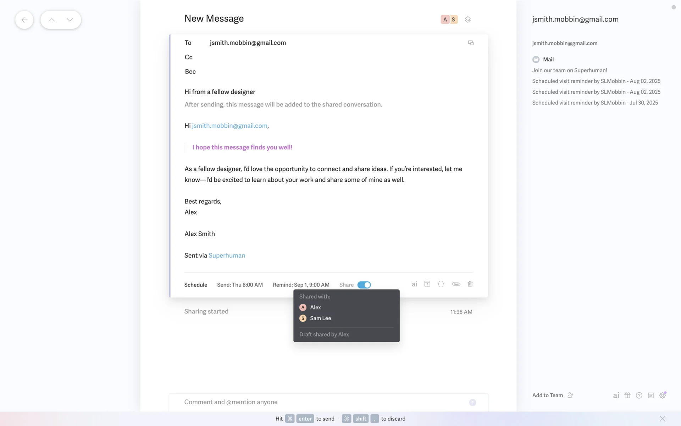Click the back arrow button
The width and height of the screenshot is (681, 426).
(24, 20)
